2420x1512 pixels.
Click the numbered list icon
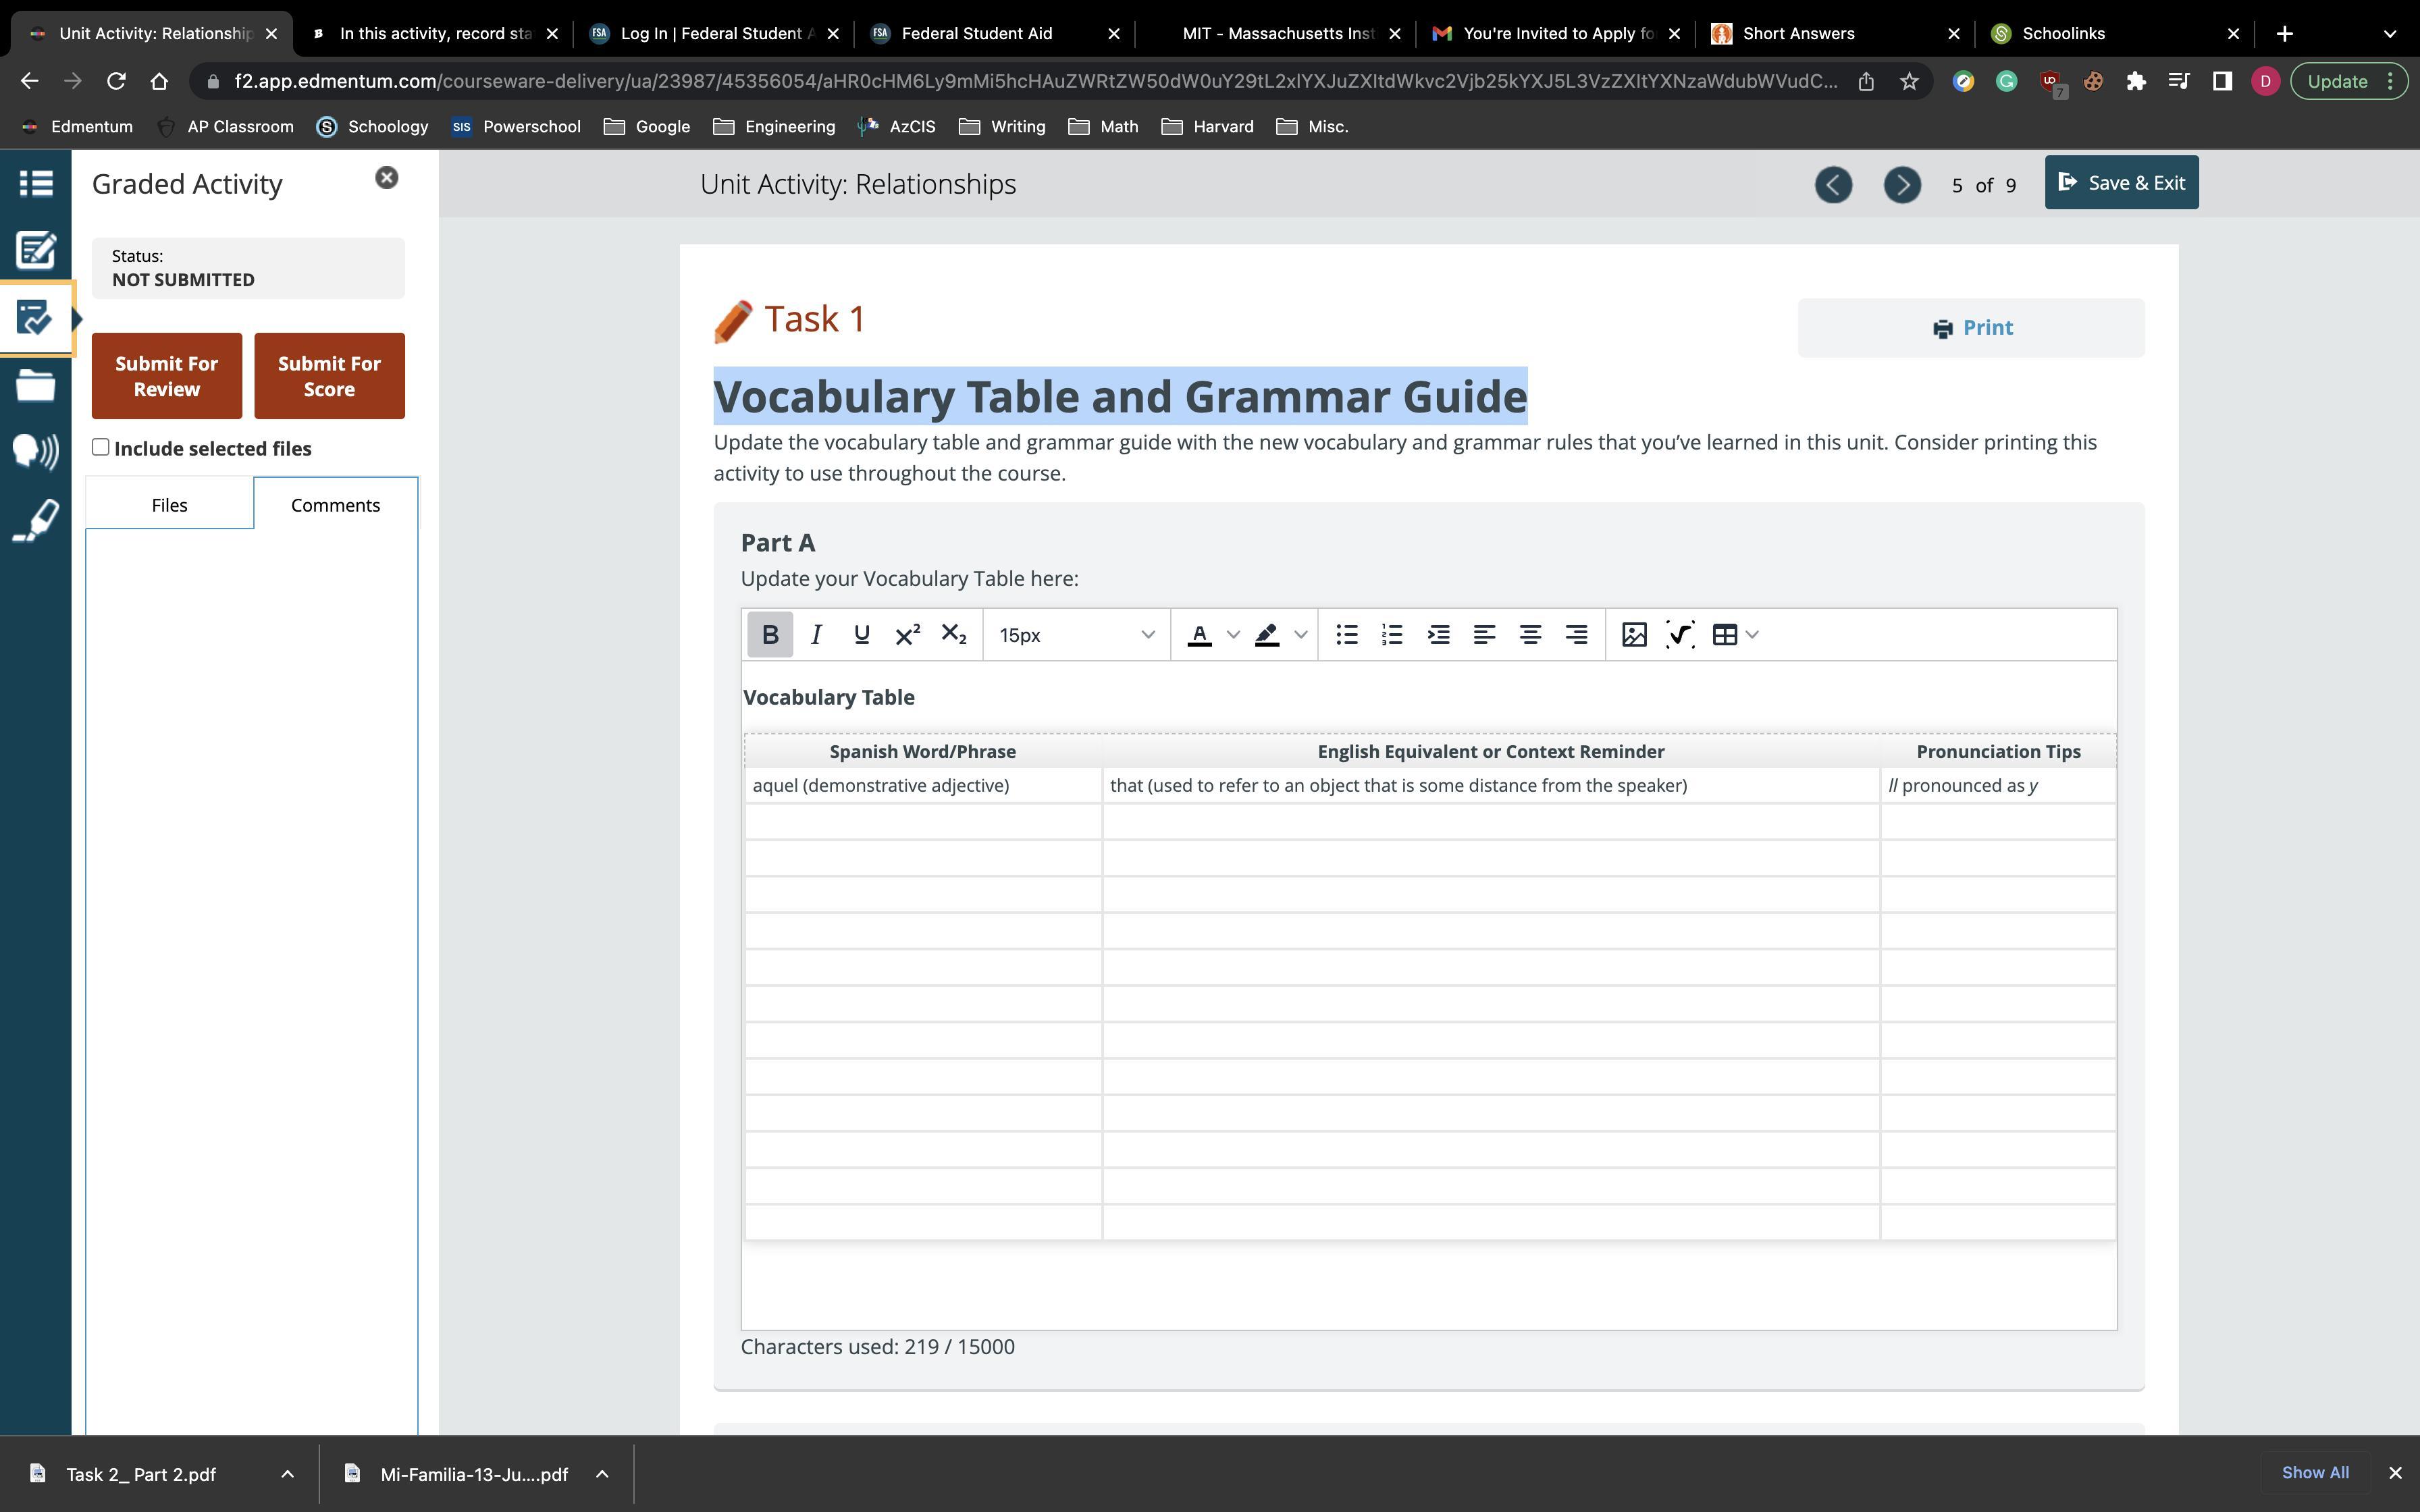click(x=1392, y=635)
